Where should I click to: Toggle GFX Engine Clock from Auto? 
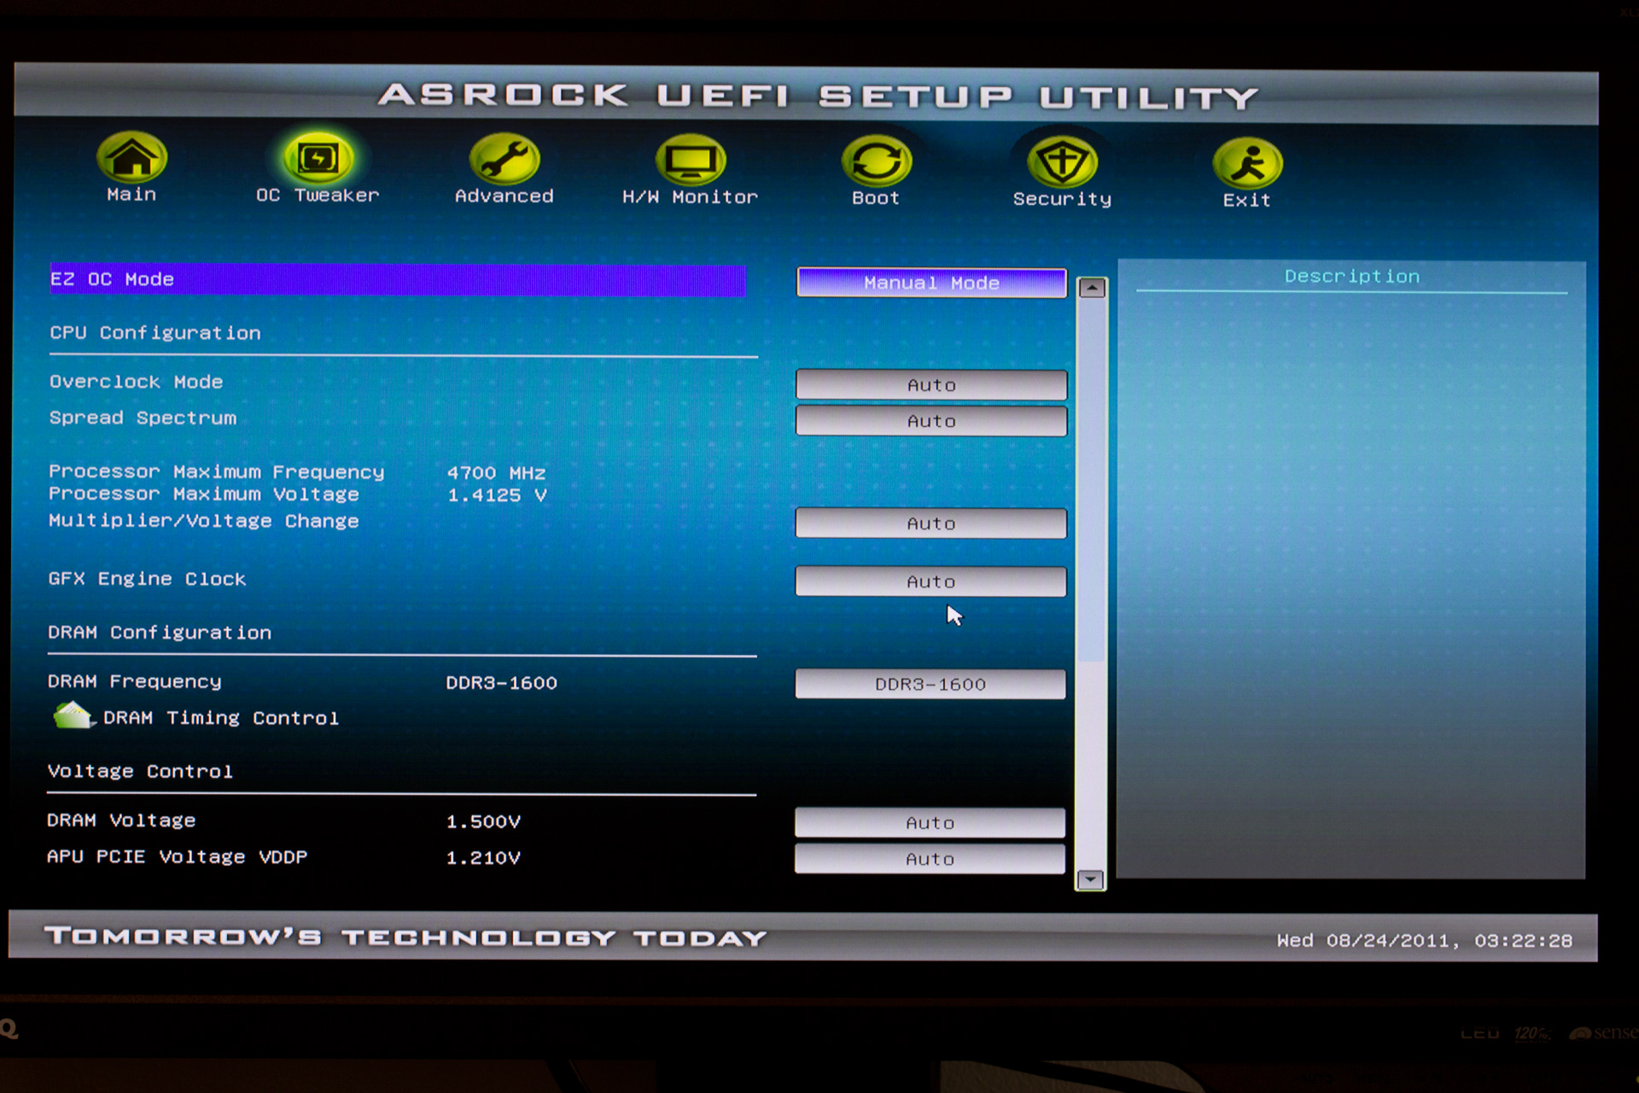click(930, 581)
